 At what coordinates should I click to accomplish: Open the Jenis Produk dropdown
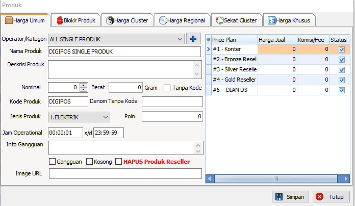click(106, 117)
